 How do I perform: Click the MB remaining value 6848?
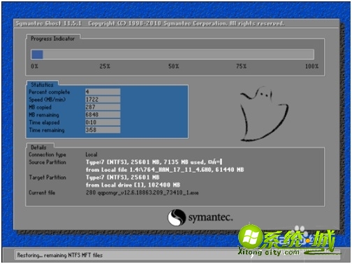tap(103, 115)
